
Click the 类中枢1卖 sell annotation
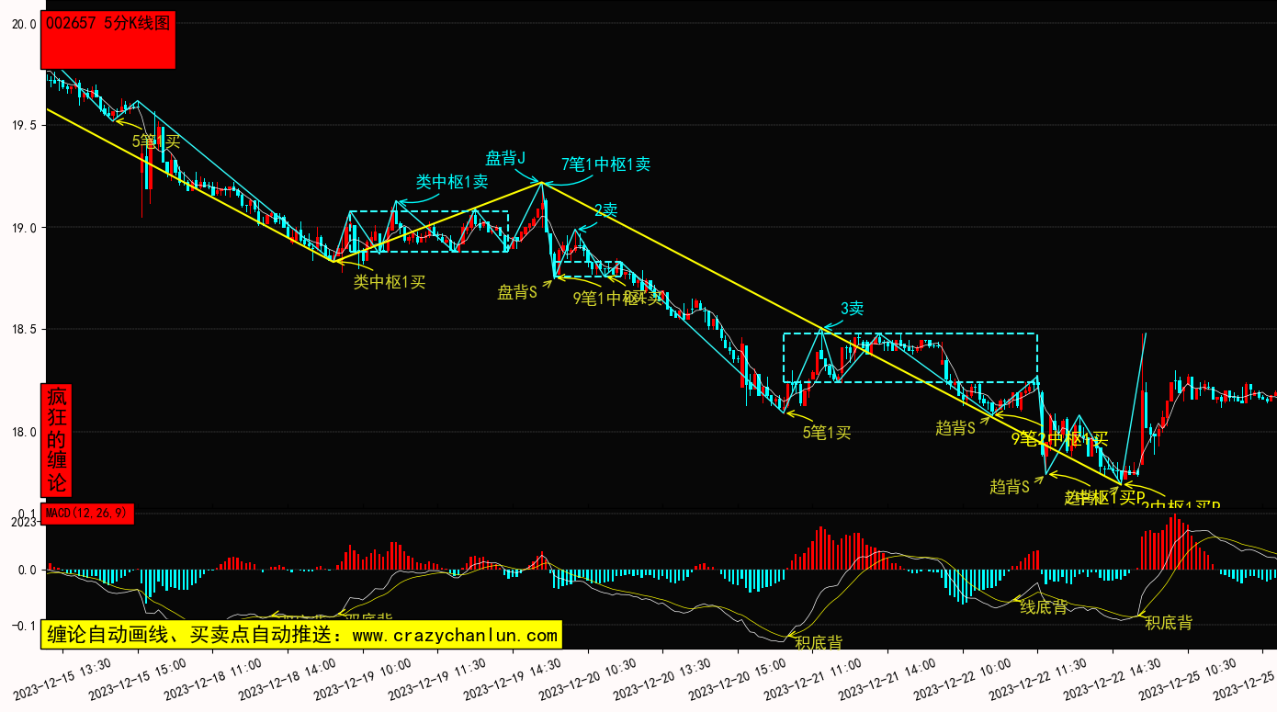coord(452,182)
